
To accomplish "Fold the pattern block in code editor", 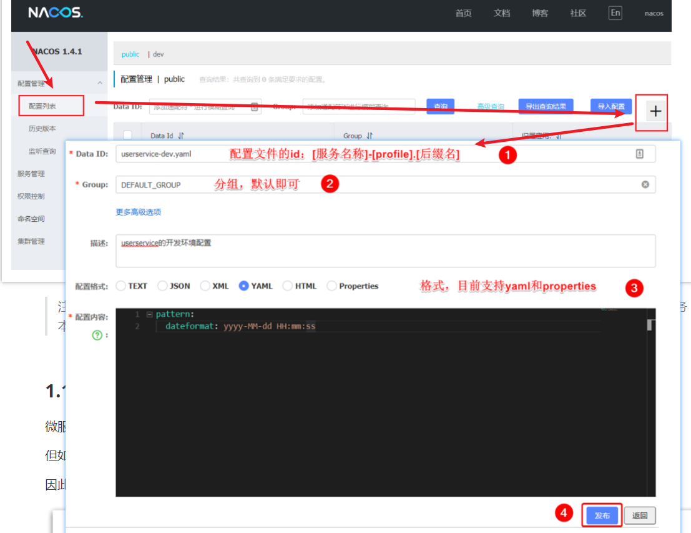I will pyautogui.click(x=149, y=314).
